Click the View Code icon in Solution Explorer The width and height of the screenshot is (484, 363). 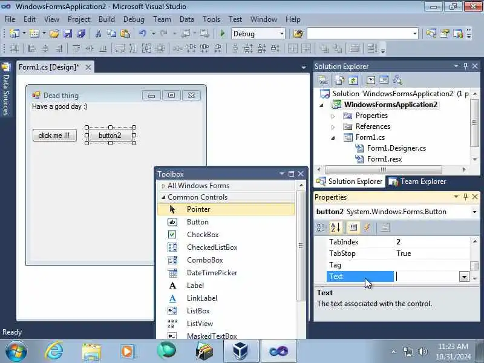pos(370,80)
